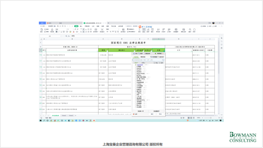Check the 消防管理 filter checkbox
Viewport: 263px width, 148px height.
(x=136, y=102)
